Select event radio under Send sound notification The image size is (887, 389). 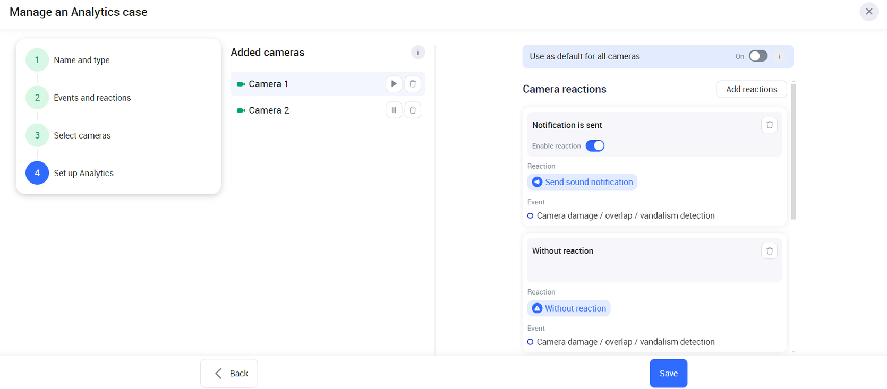point(530,216)
